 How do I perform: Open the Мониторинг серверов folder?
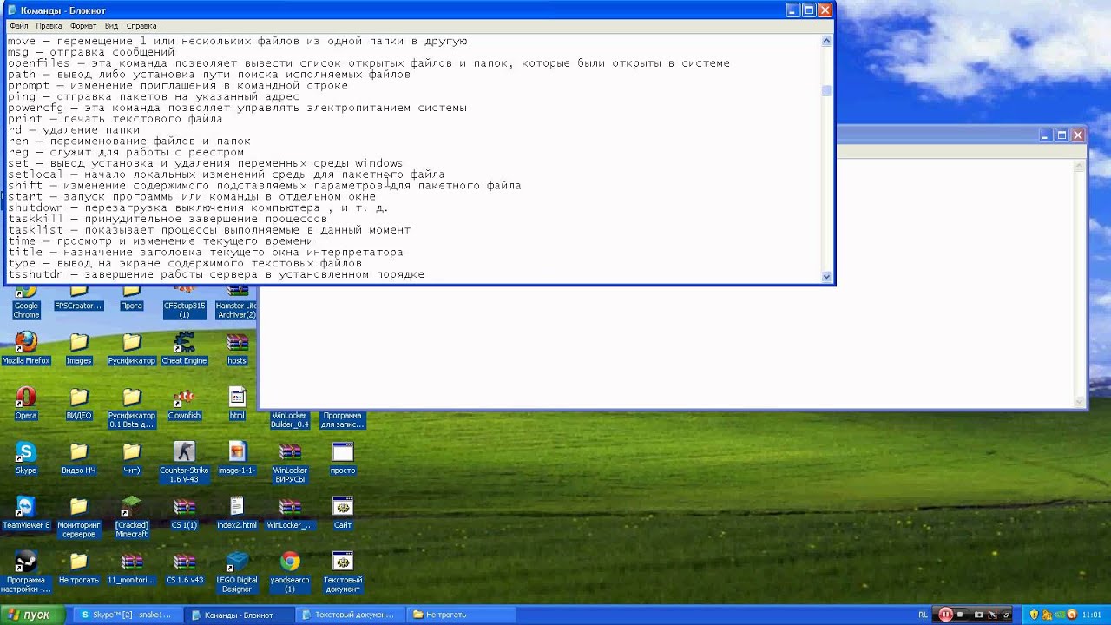[x=79, y=516]
